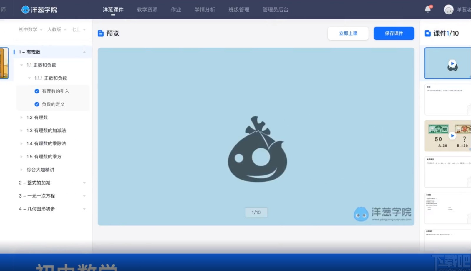Collapse chapter 1 – 有理数
471x271 pixels.
pyautogui.click(x=84, y=52)
